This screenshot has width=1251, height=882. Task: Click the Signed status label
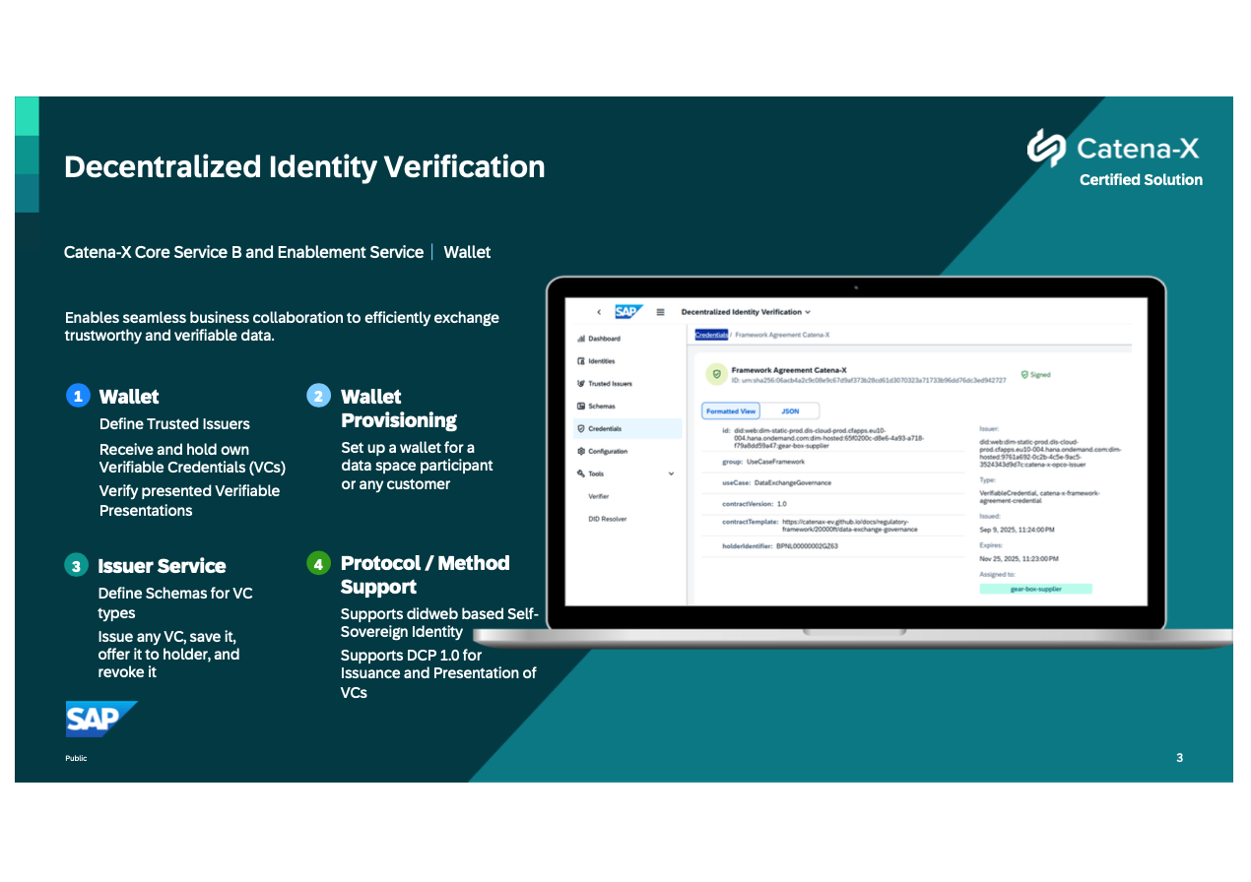tap(1040, 375)
